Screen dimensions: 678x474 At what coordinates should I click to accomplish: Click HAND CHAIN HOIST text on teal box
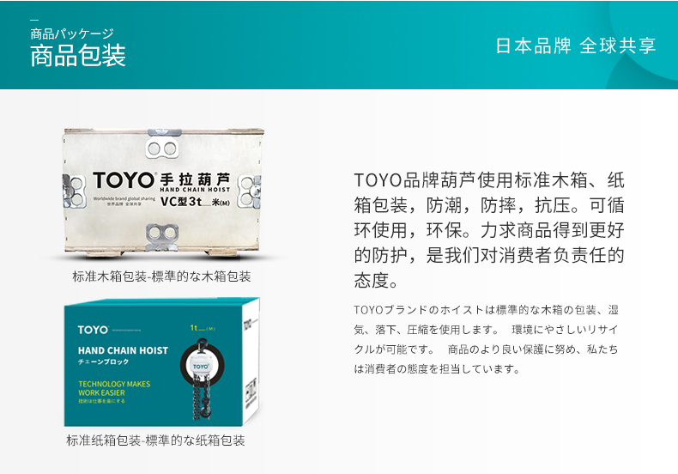123,350
